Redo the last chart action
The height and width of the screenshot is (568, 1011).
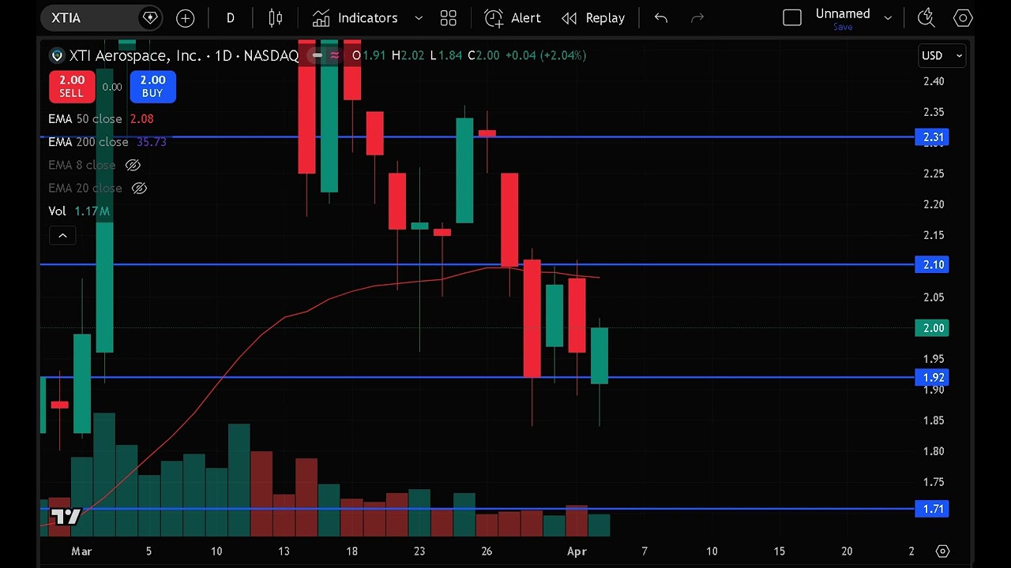pyautogui.click(x=697, y=18)
